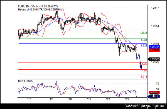Open the https://upic.me/ link
The image size is (167, 109).
154,106
